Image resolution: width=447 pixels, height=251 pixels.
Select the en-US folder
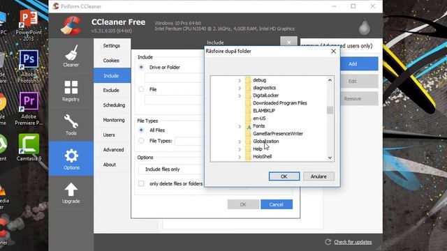point(259,119)
